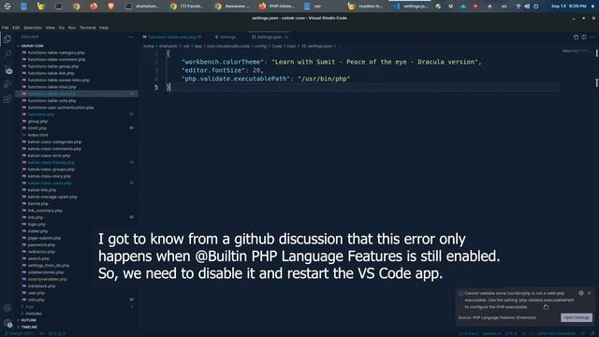Open the Terminal menu
The height and width of the screenshot is (337, 599).
(87, 28)
